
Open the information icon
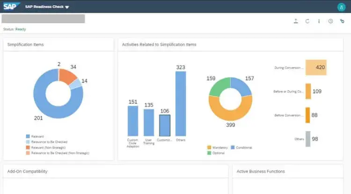[319, 21]
